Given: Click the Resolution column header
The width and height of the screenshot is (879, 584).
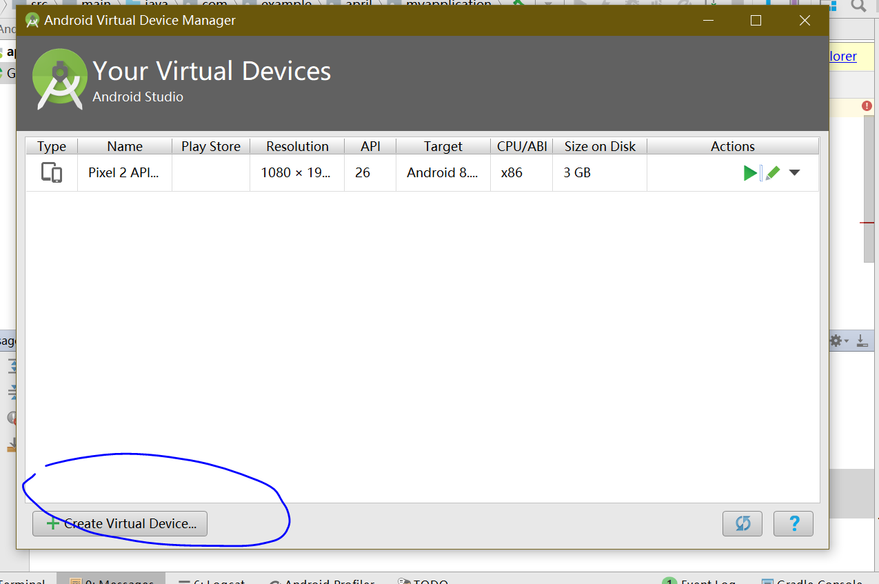Looking at the screenshot, I should [x=297, y=146].
